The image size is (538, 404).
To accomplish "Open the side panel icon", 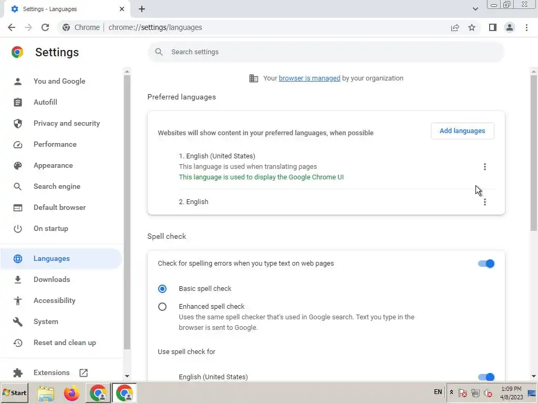I will 493,27.
